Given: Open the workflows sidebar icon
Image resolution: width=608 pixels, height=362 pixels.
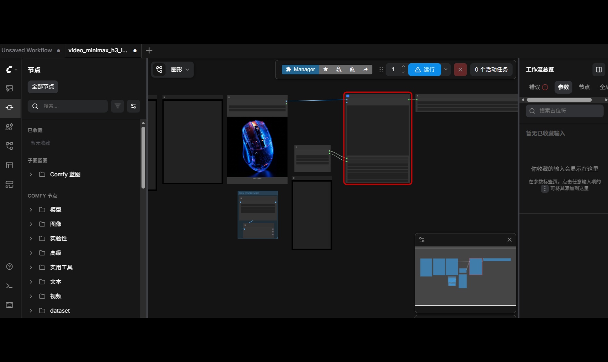Looking at the screenshot, I should click(10, 146).
